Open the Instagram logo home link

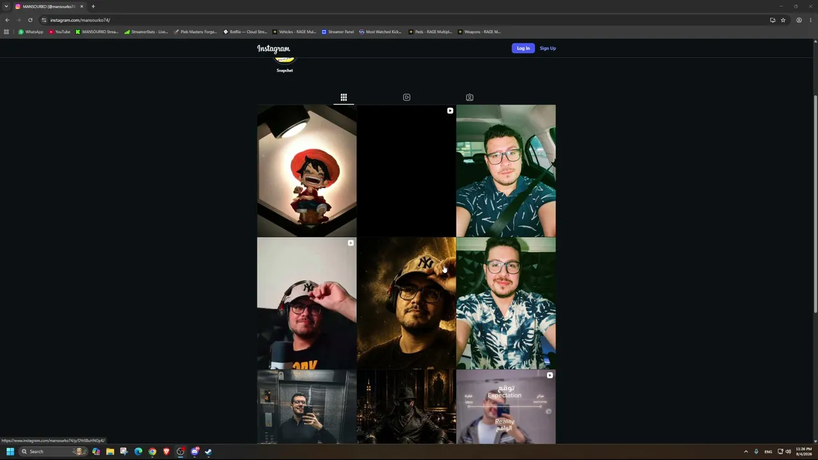pyautogui.click(x=274, y=49)
